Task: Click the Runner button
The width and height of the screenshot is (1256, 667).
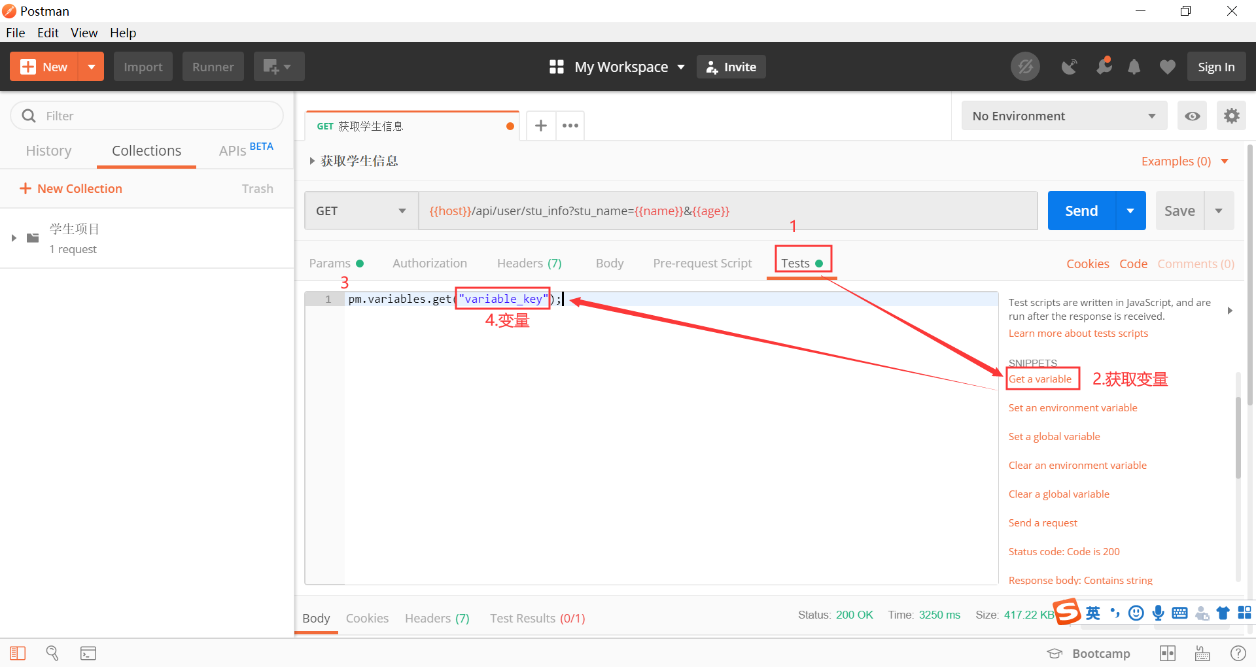Action: click(x=213, y=67)
